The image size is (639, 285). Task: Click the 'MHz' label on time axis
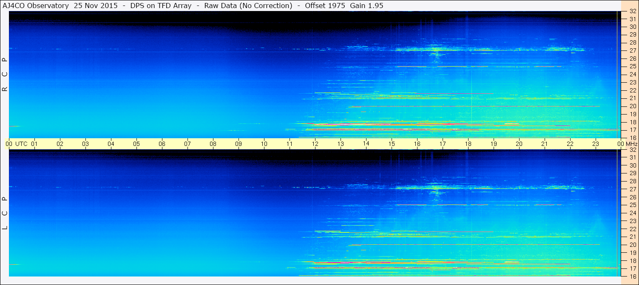click(x=632, y=144)
